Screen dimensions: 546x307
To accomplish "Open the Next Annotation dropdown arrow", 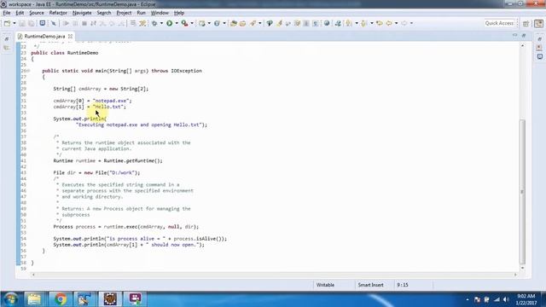I will [x=357, y=23].
